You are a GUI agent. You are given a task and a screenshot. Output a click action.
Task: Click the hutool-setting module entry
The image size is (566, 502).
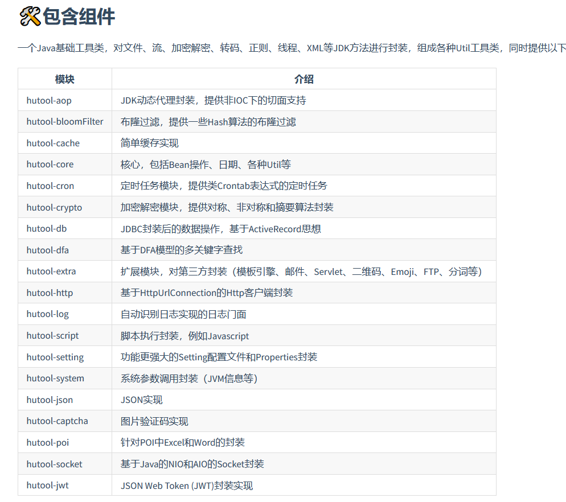(x=54, y=357)
